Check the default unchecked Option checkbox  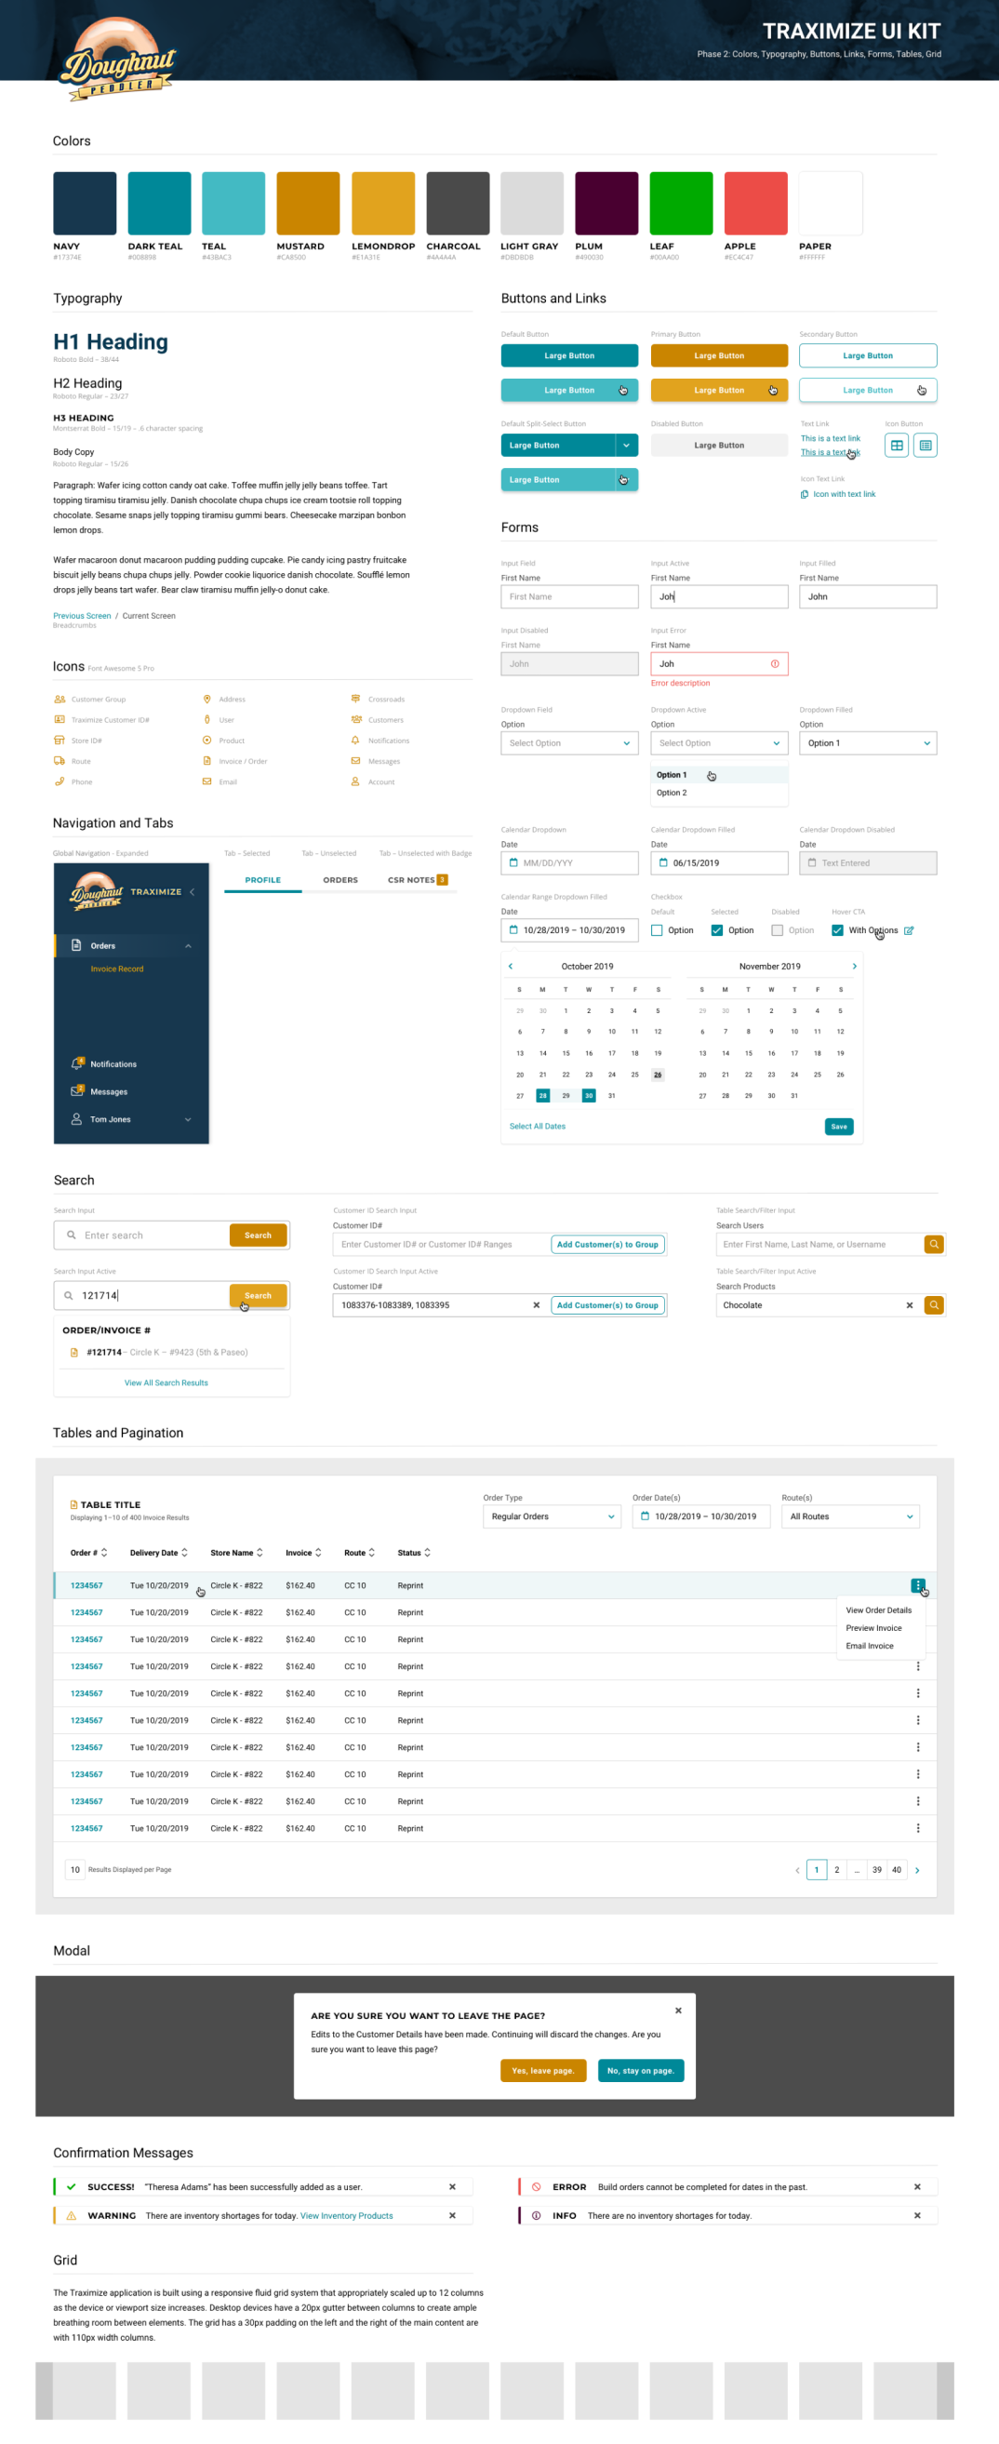click(x=657, y=930)
